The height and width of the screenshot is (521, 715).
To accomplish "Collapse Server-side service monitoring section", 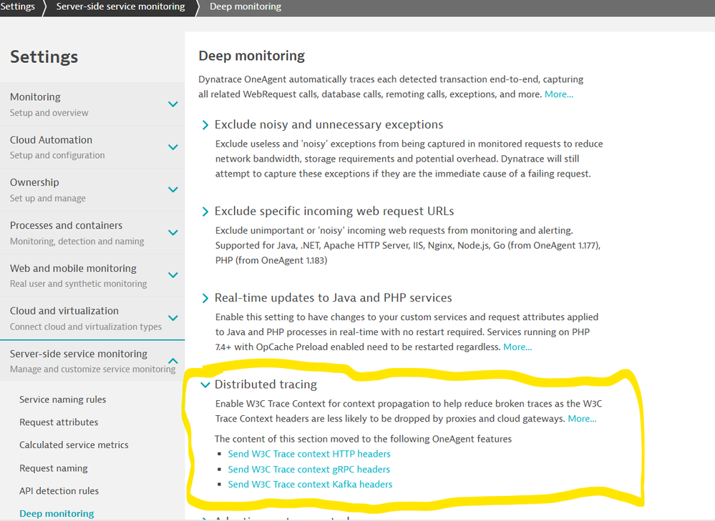I will coord(172,361).
